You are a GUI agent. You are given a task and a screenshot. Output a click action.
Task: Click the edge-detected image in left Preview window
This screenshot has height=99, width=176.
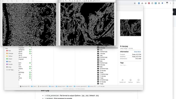29,24
